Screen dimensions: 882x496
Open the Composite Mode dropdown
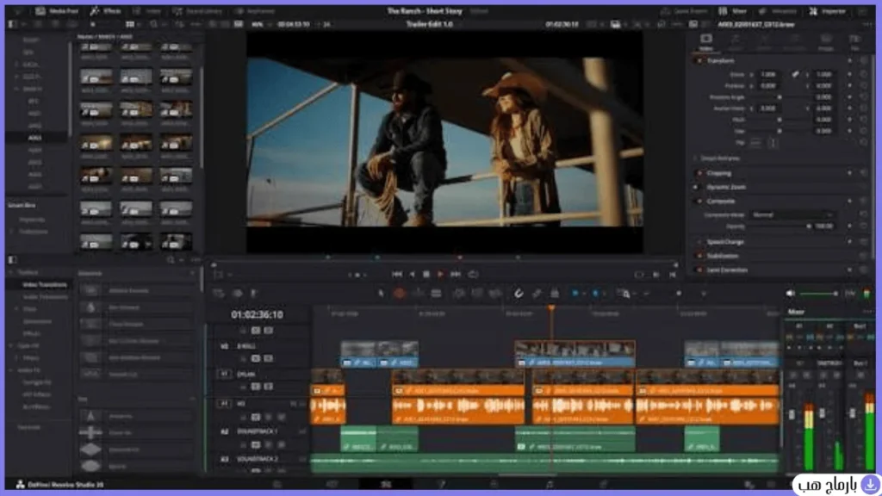point(792,214)
